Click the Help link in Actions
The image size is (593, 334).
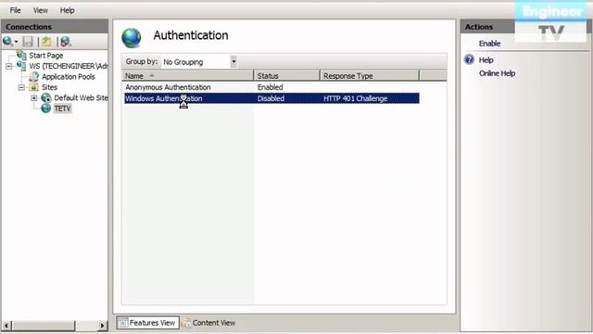pyautogui.click(x=486, y=59)
